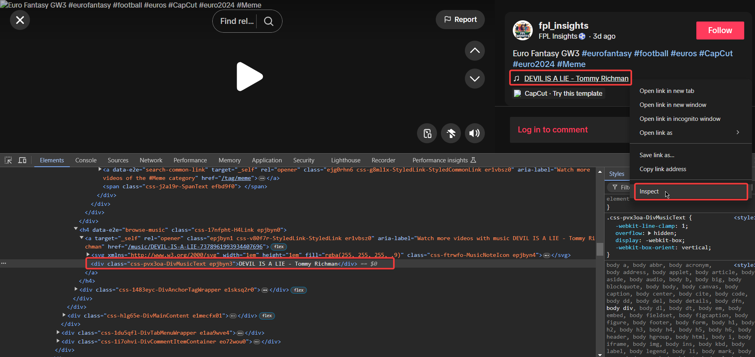Switch to the Elements tab
This screenshot has height=357, width=755.
point(52,160)
